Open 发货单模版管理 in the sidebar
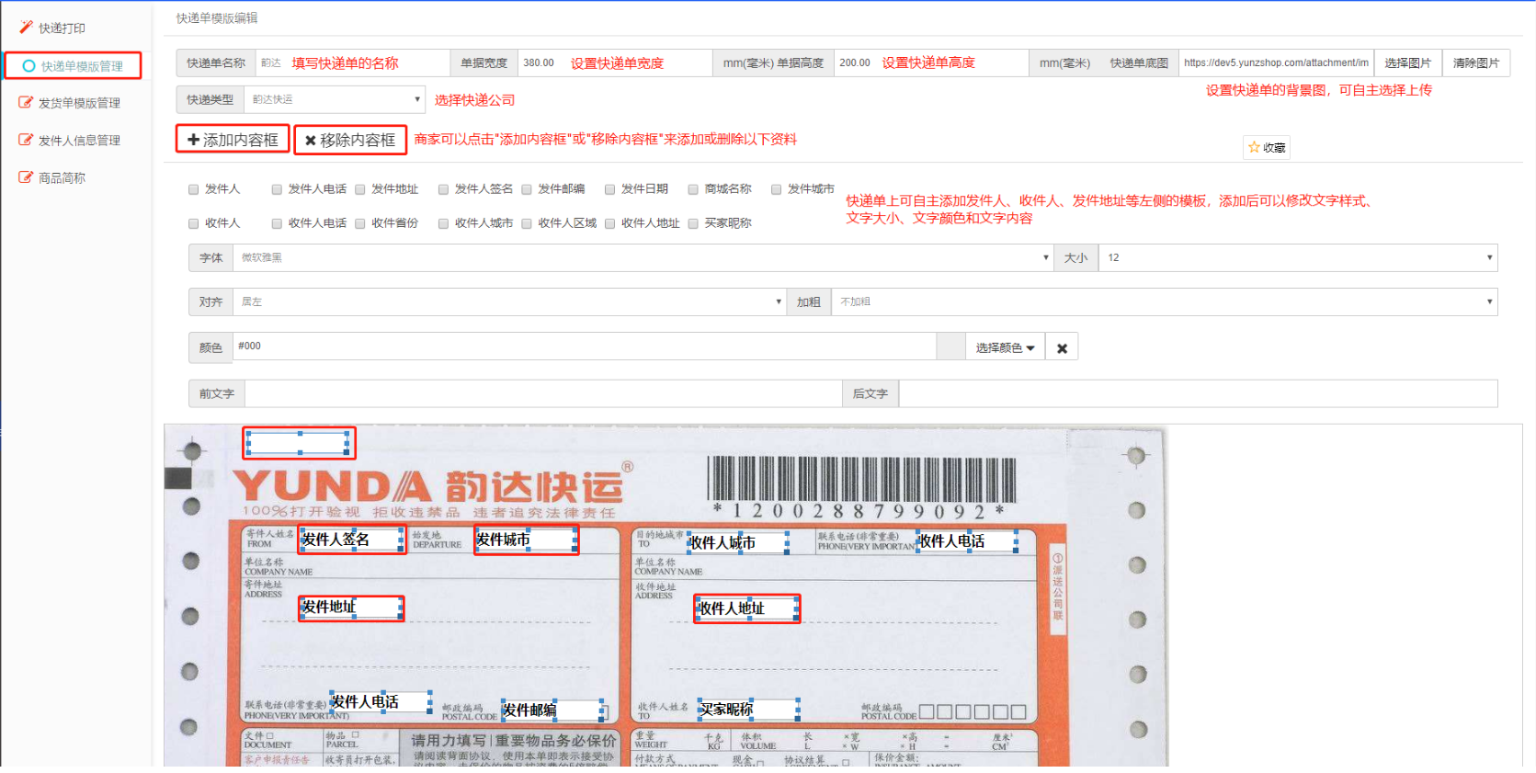 (79, 103)
